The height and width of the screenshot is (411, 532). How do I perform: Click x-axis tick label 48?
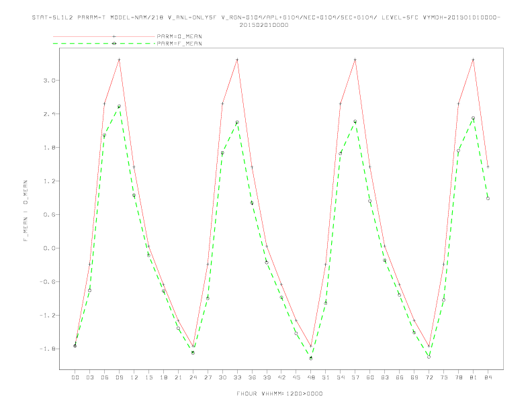[x=311, y=377]
